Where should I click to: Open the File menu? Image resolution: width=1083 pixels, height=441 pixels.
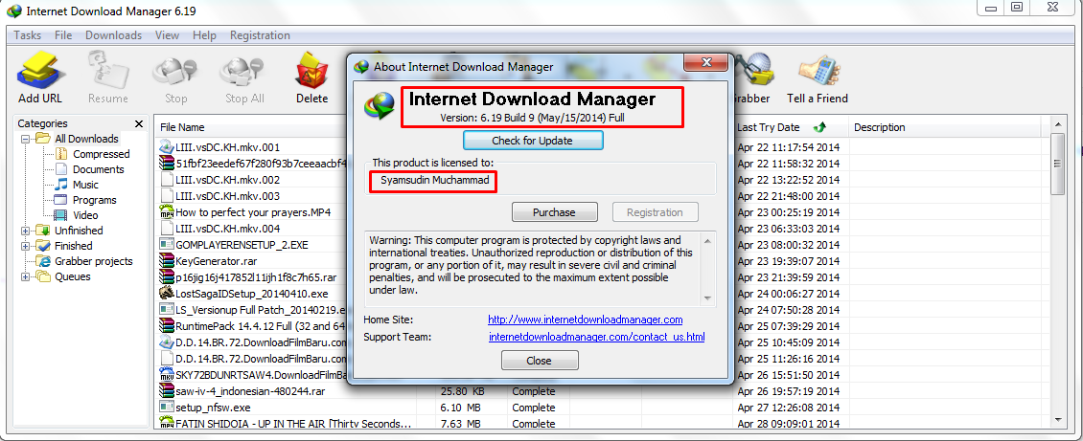point(63,35)
